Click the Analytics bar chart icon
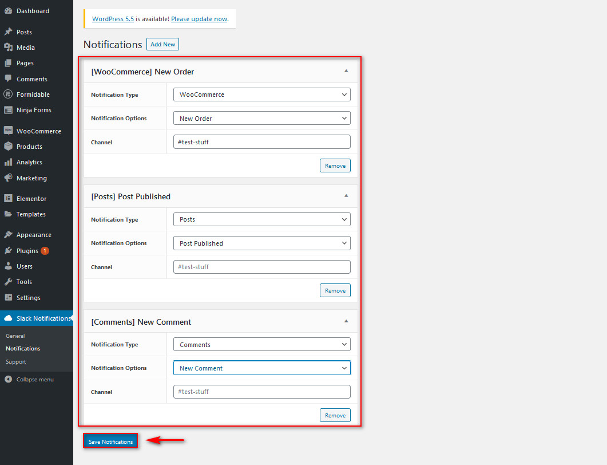The height and width of the screenshot is (465, 607). pos(8,162)
